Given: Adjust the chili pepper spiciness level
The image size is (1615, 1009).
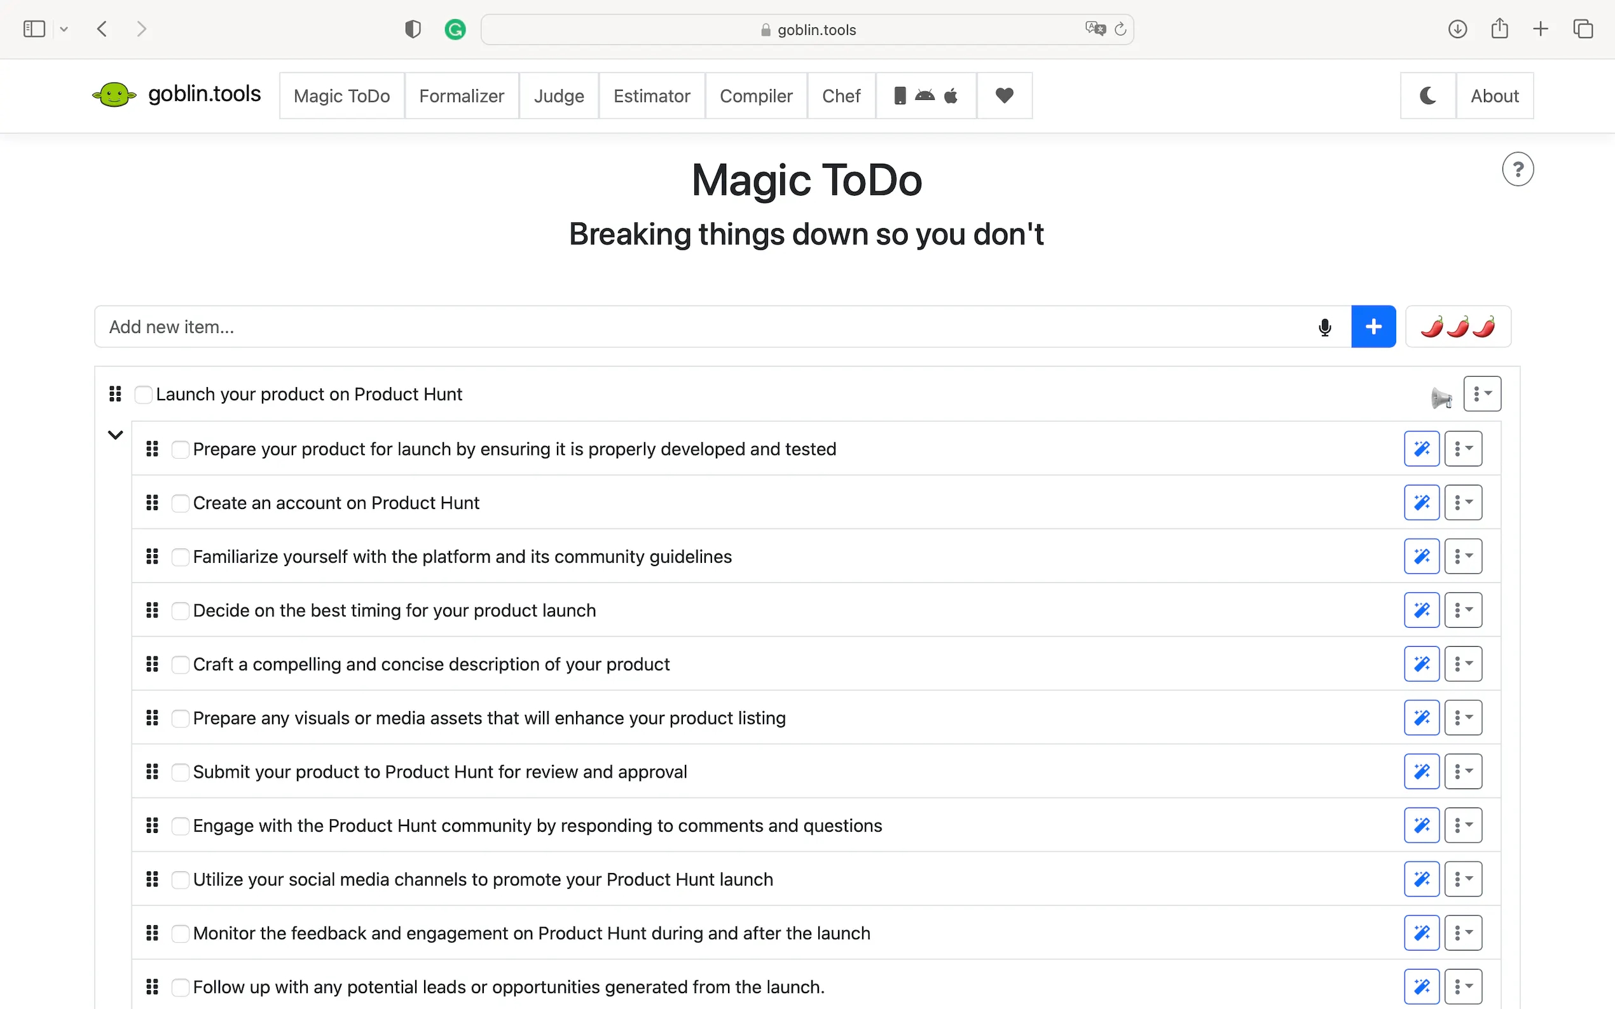Looking at the screenshot, I should tap(1457, 327).
